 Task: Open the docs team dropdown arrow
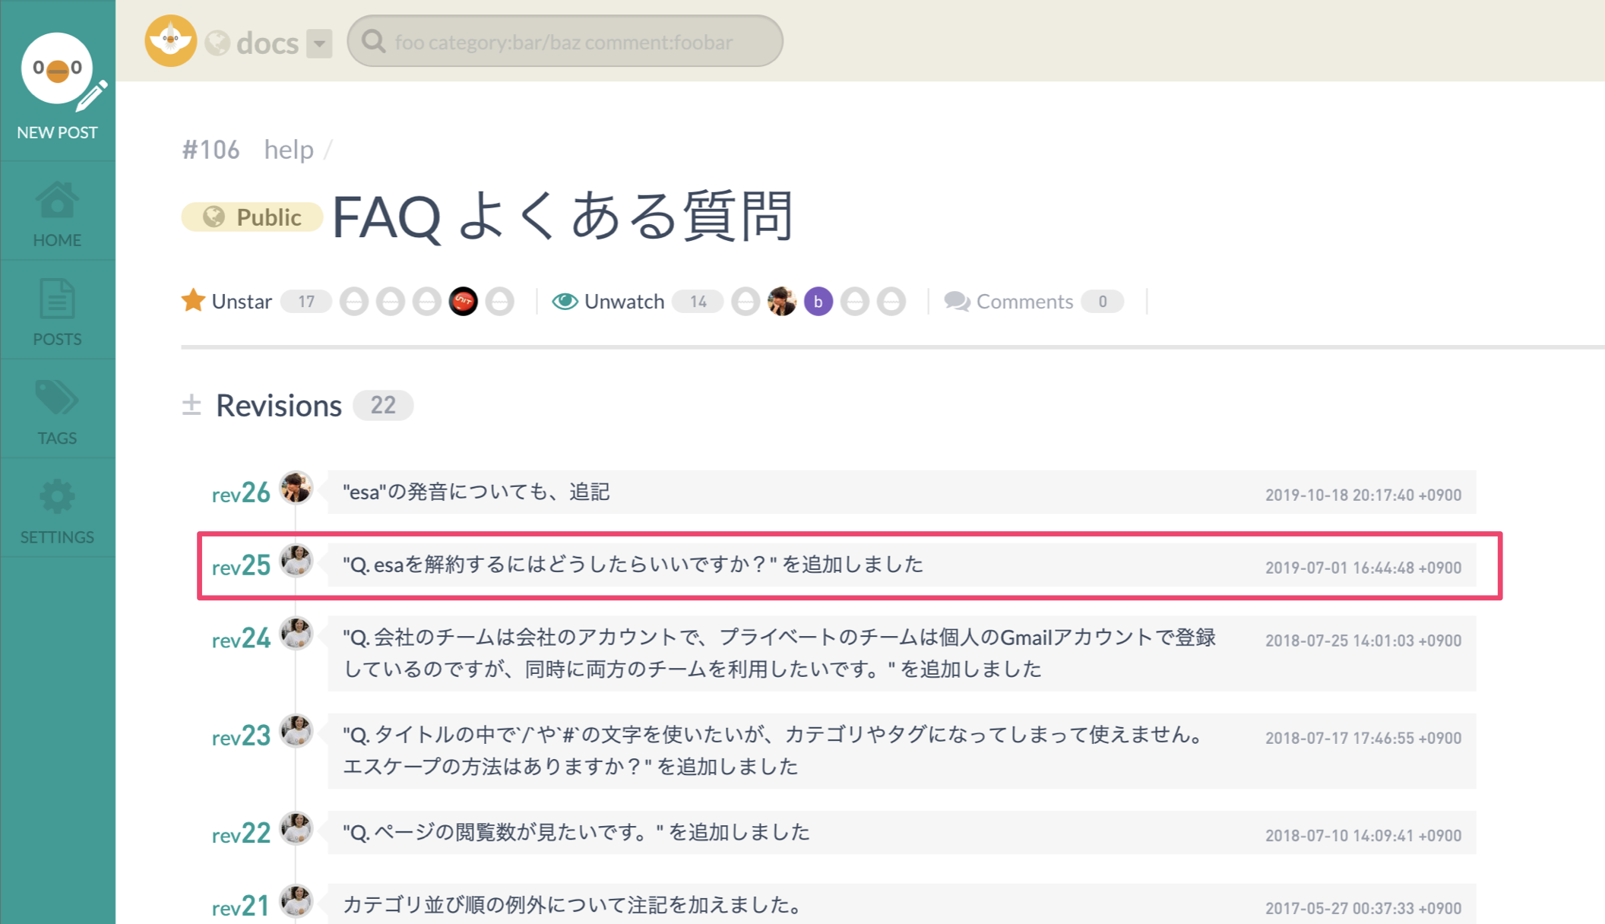(x=319, y=43)
